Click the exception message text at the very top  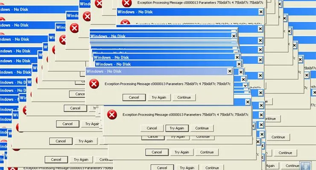click(x=200, y=3)
